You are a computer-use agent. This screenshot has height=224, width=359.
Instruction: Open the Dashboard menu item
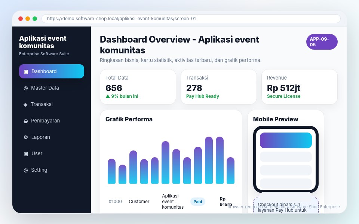(x=52, y=71)
